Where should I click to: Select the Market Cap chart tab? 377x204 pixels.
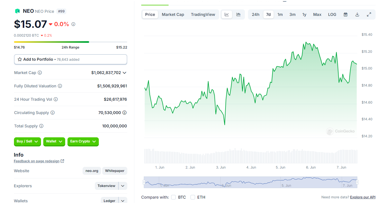(173, 14)
